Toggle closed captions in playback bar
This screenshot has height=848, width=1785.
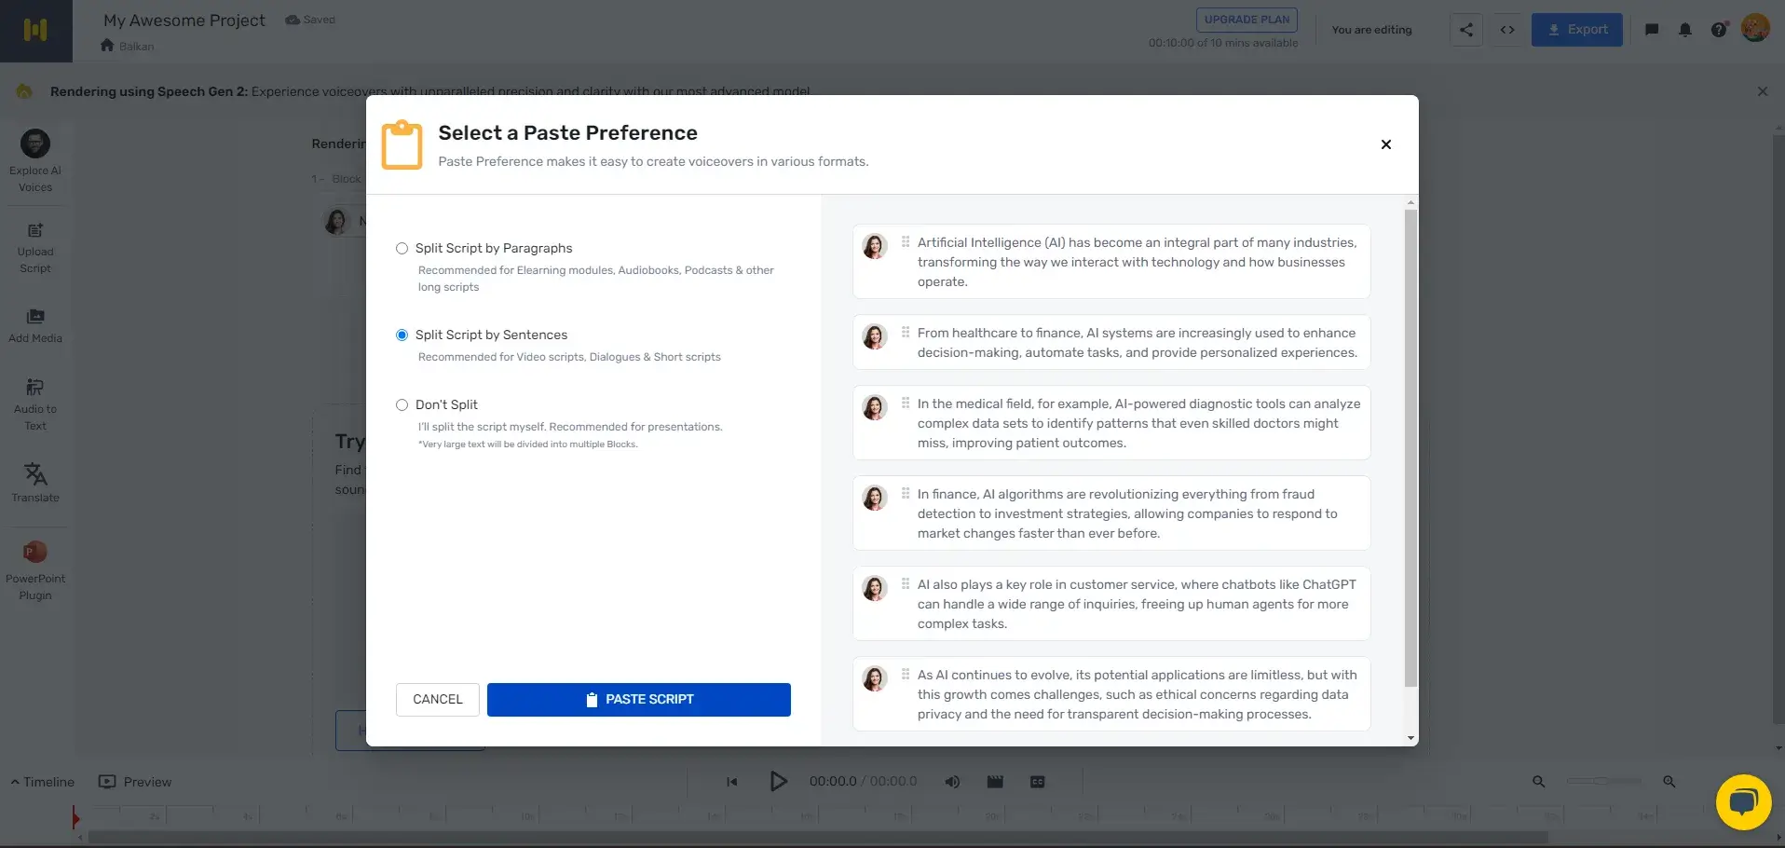[x=1037, y=782]
